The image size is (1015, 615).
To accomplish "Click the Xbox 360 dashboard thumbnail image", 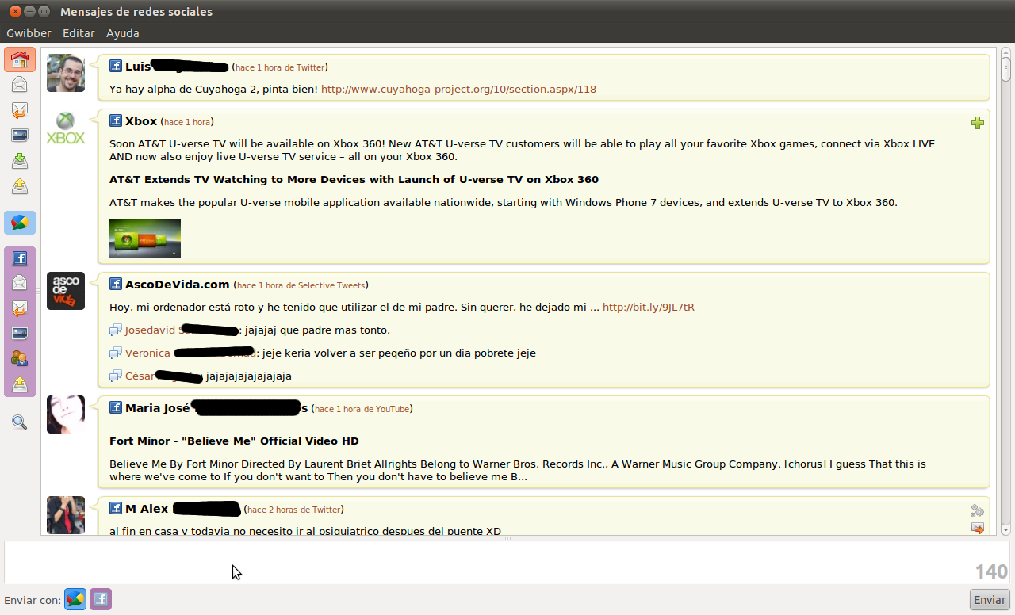I will [145, 239].
